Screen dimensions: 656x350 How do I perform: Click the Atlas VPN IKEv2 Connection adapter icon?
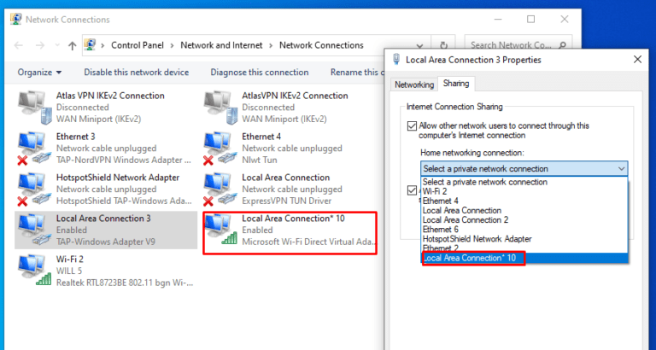click(34, 107)
